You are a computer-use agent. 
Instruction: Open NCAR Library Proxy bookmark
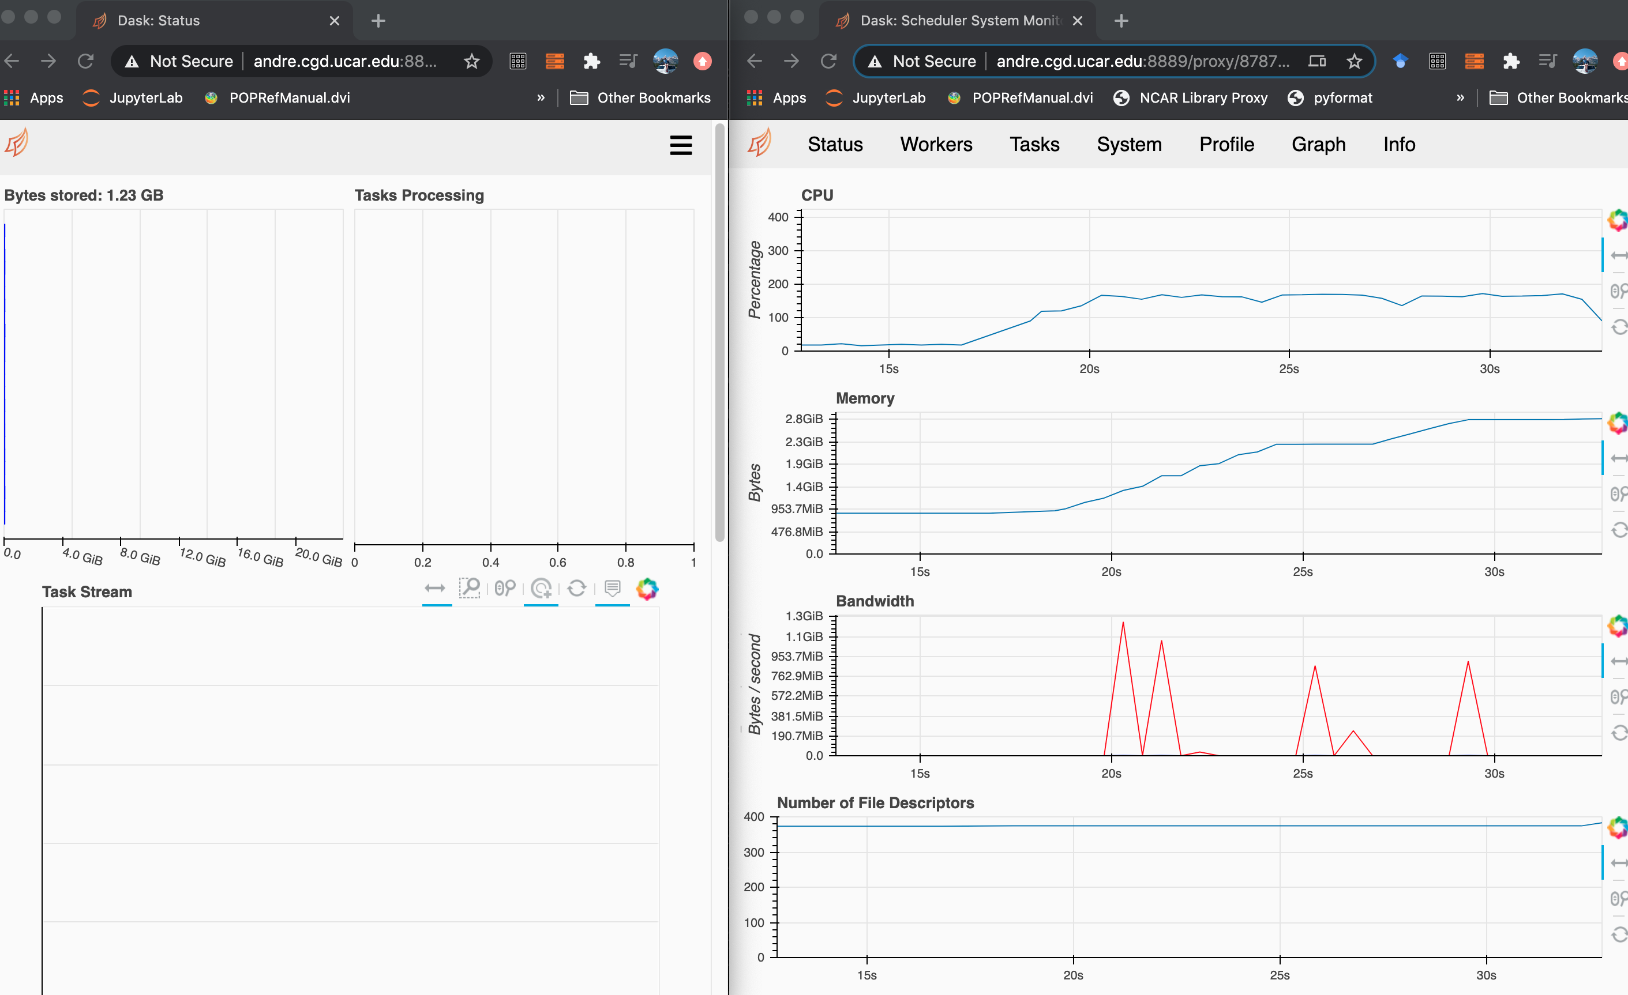coord(1191,98)
